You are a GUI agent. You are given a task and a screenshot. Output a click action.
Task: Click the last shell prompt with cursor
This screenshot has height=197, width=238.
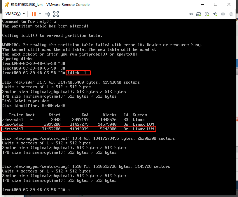click(37, 190)
